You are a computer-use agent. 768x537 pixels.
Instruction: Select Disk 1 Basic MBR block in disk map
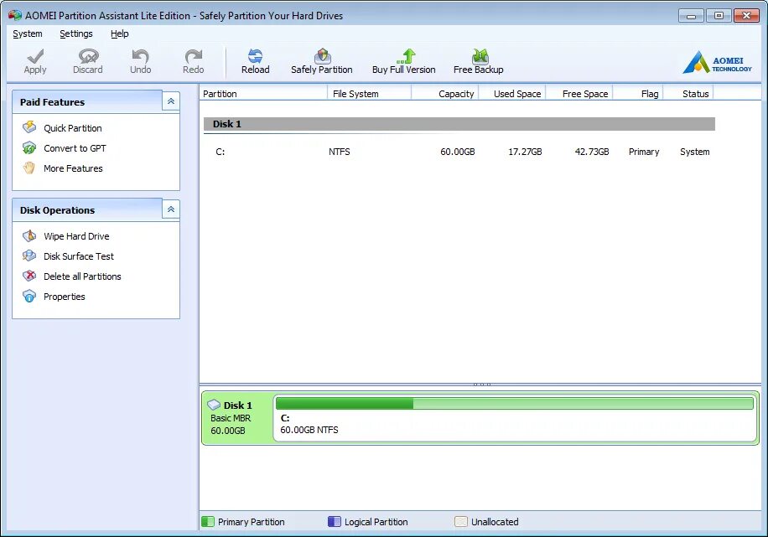(x=237, y=418)
